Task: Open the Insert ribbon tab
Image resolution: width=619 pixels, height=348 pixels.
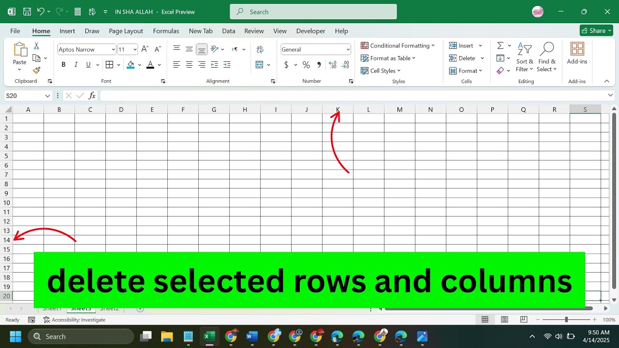Action: click(x=67, y=31)
